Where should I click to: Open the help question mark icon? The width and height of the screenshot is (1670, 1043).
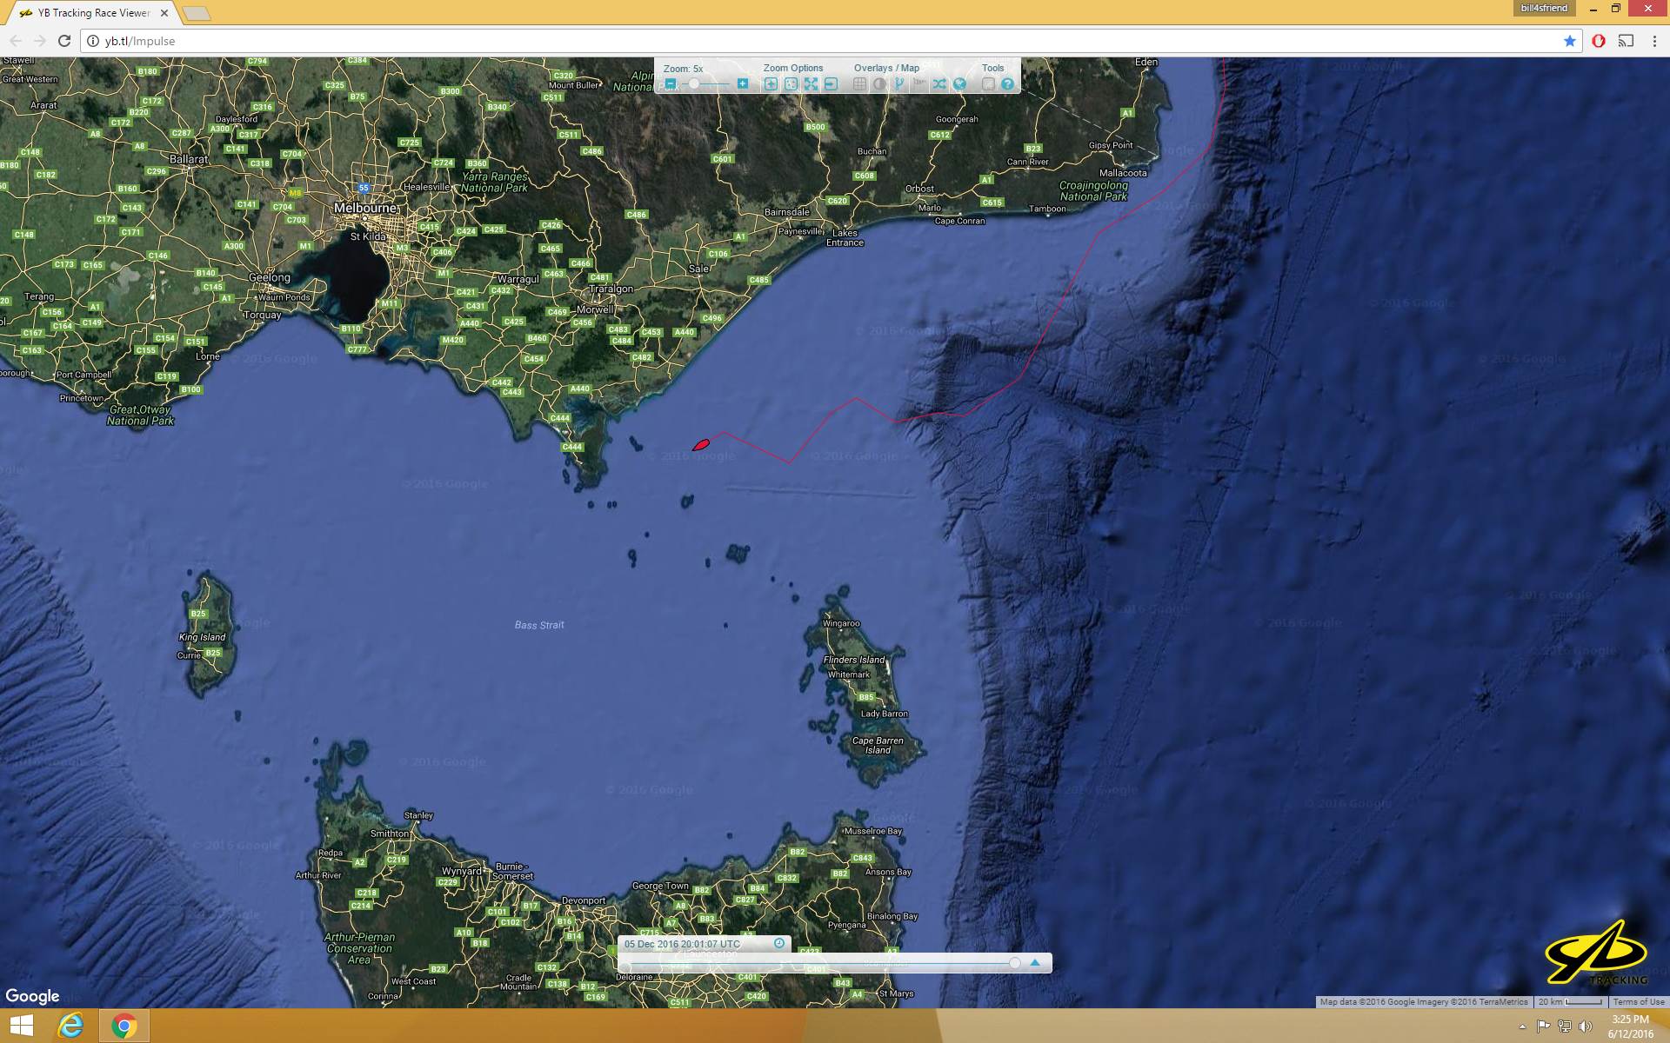[1007, 84]
